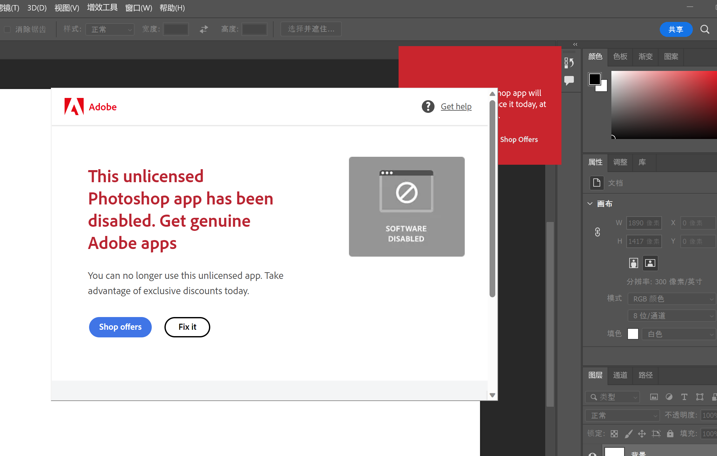Switch to the 色板 swatches tab
The width and height of the screenshot is (717, 456).
tap(620, 57)
